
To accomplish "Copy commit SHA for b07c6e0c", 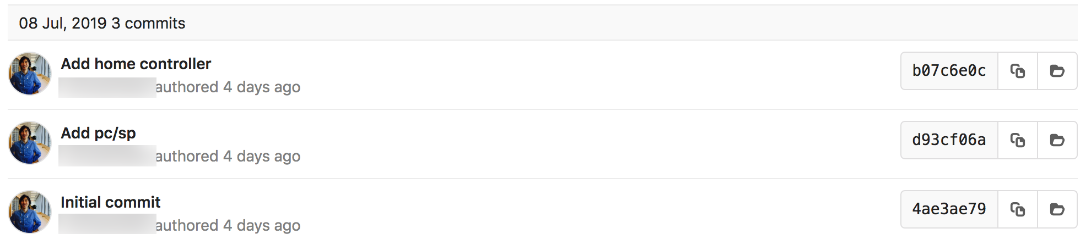I will (1017, 71).
